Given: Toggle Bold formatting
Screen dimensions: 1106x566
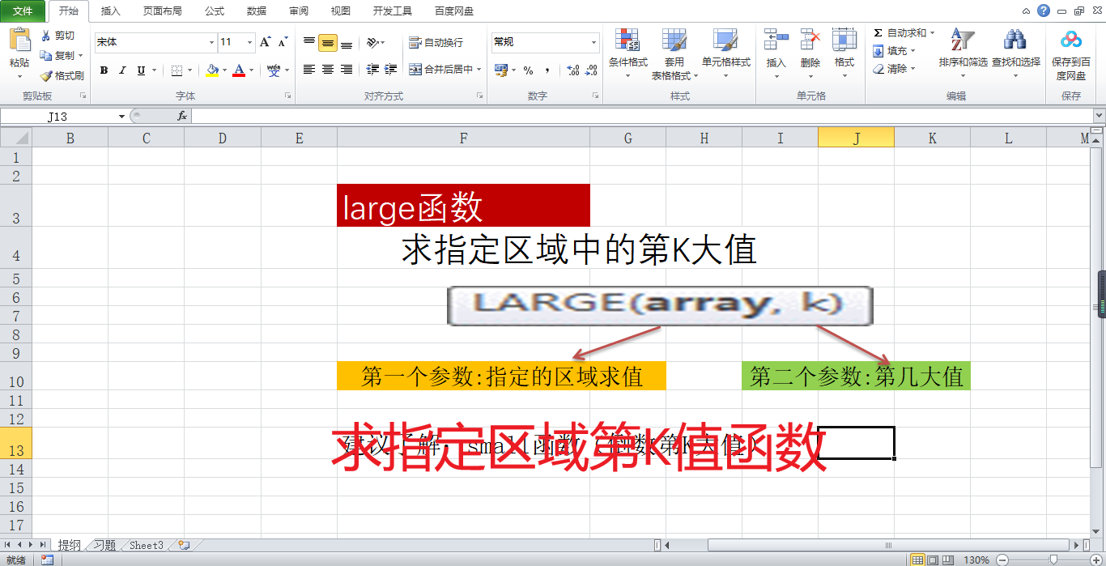Looking at the screenshot, I should pos(104,70).
